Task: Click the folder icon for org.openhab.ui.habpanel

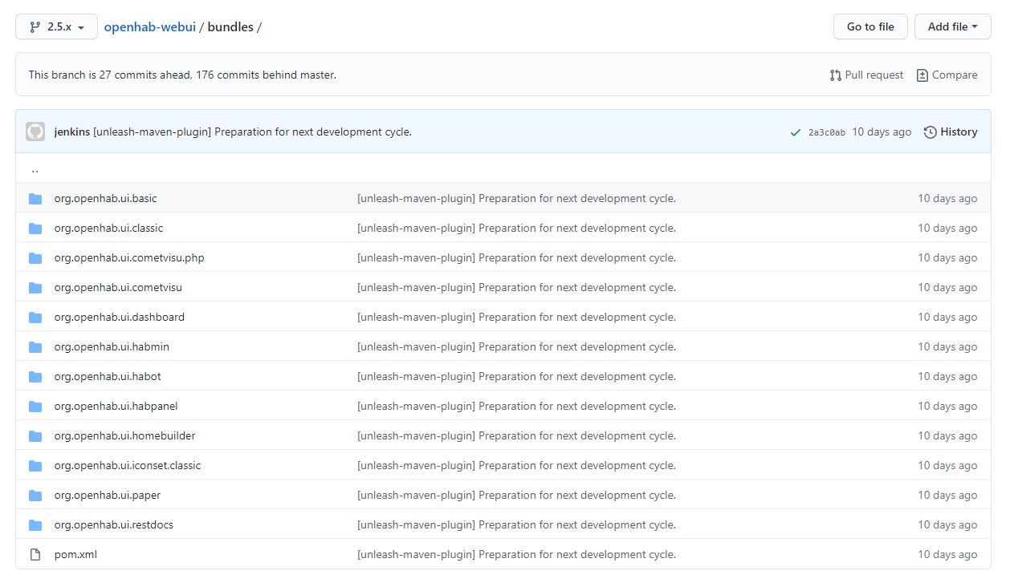Action: pos(35,406)
